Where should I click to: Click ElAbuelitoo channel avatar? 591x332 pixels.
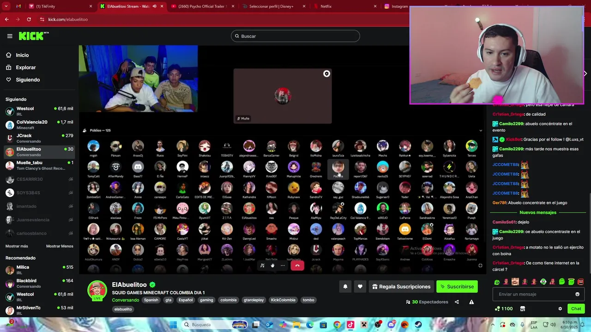[97, 290]
